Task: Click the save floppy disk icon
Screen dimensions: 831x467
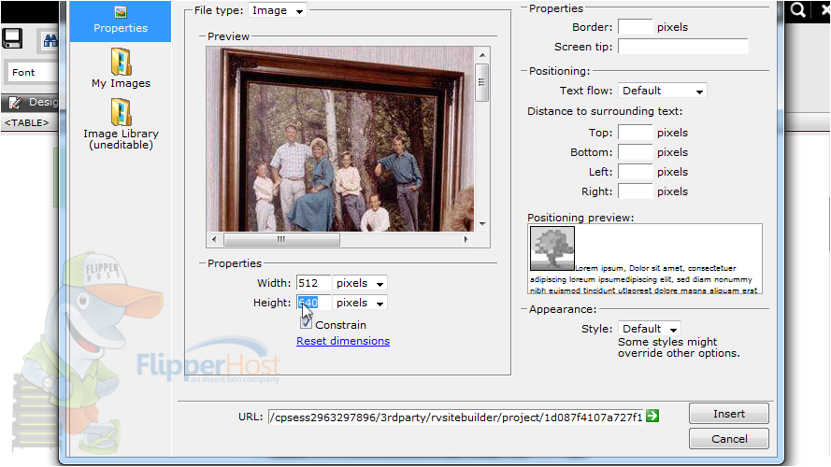Action: point(12,38)
